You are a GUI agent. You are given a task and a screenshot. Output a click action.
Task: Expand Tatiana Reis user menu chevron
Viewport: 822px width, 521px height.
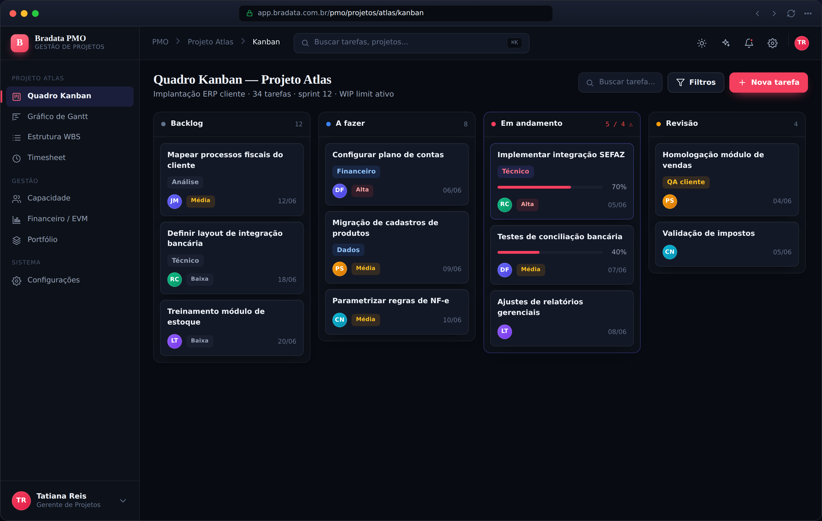coord(123,501)
